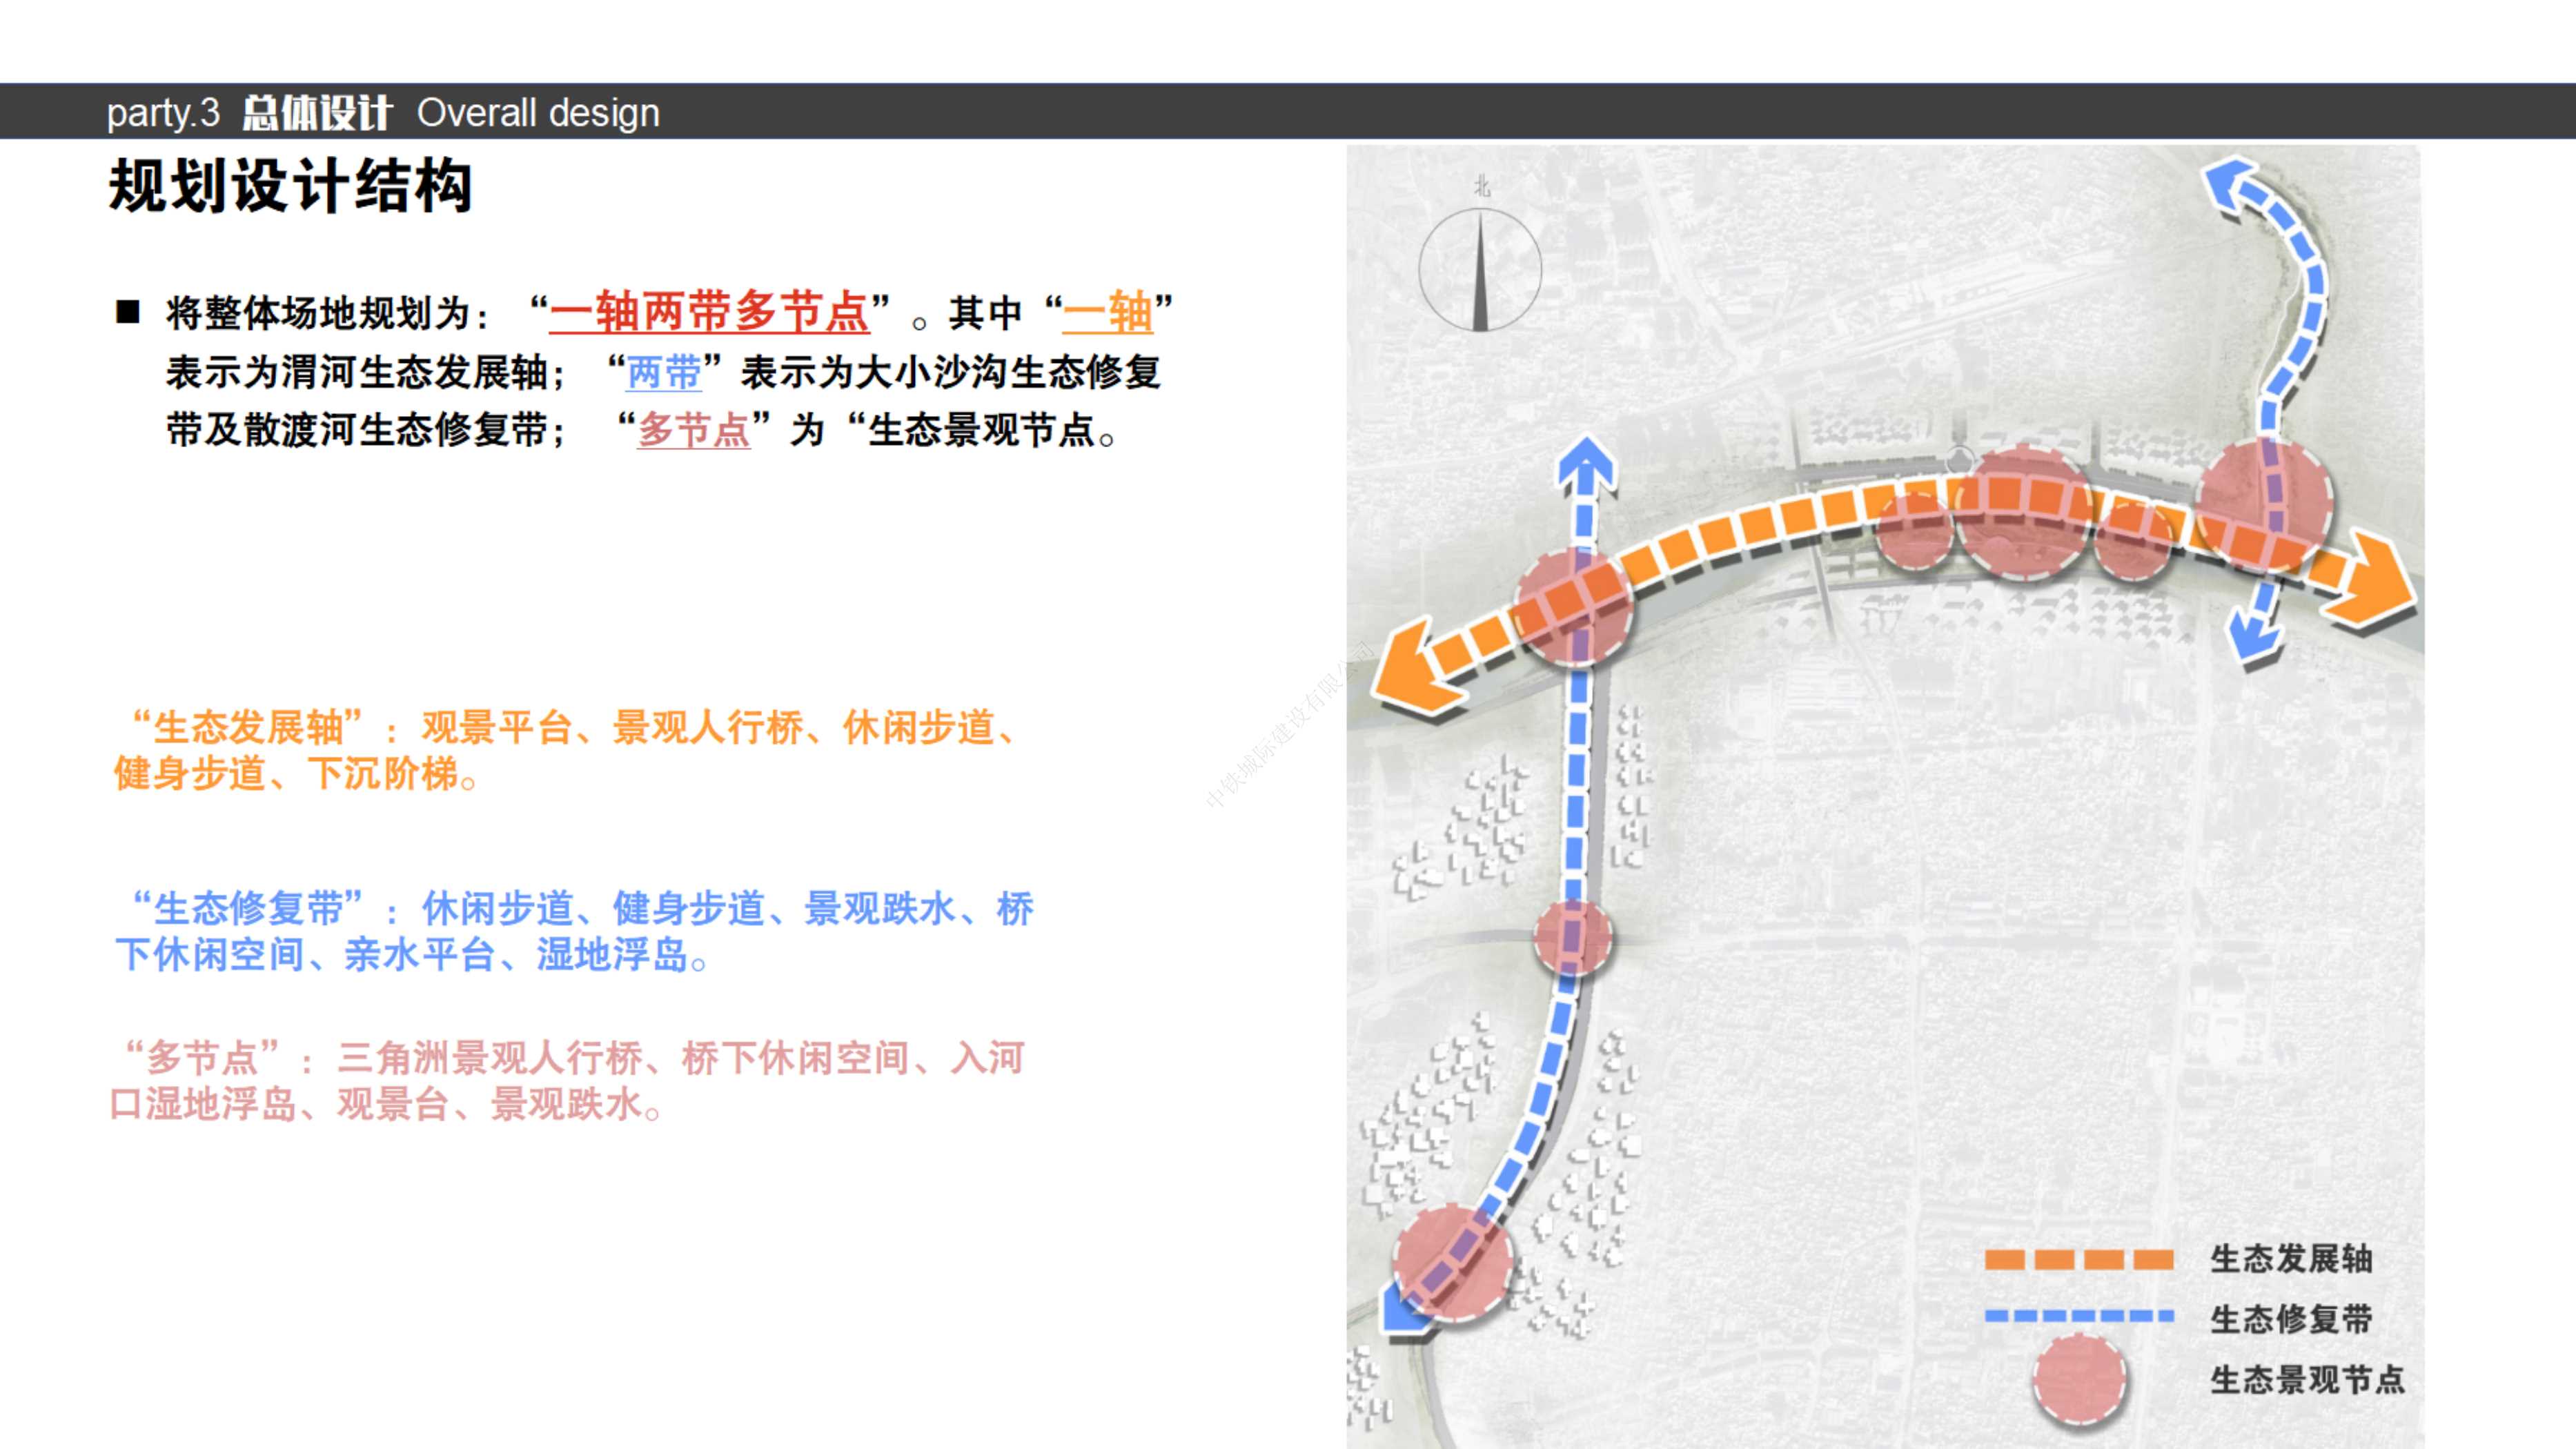Click the pink underlined word 多节点
2576x1449 pixels.
pos(693,430)
